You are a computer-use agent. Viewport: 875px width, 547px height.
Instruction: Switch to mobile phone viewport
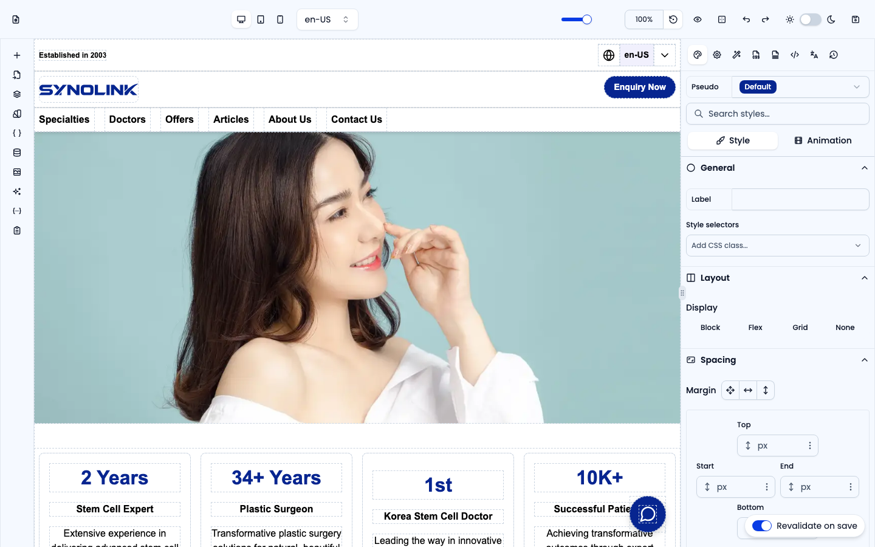(280, 19)
